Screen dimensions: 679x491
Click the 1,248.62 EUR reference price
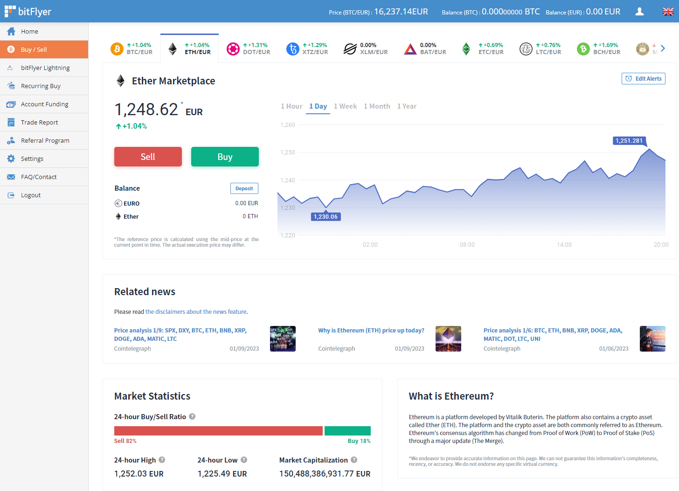(159, 110)
